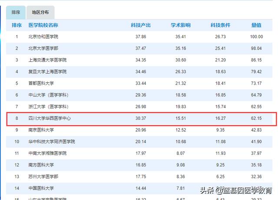
Task: Open the 地区分布 tab
Action: click(x=40, y=12)
